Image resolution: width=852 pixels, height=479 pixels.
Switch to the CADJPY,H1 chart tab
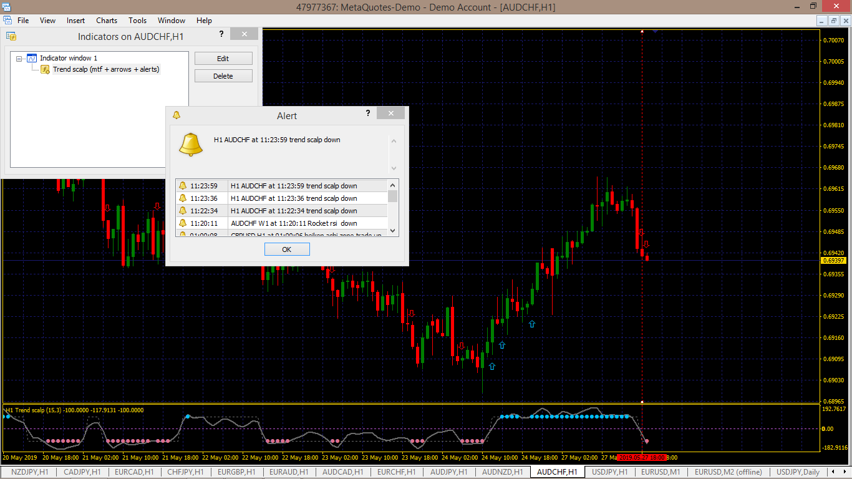[82, 472]
